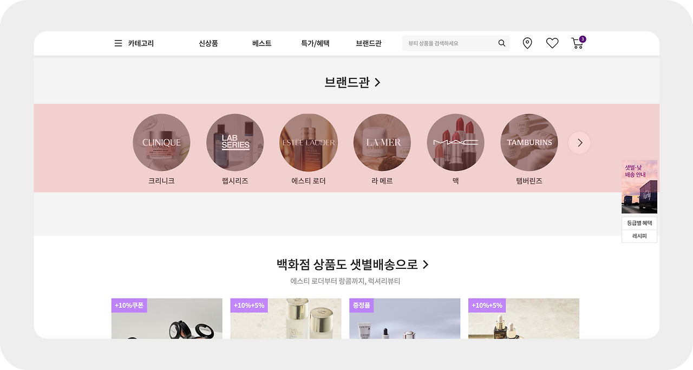Open the wishlist heart icon
The height and width of the screenshot is (370, 693).
point(552,43)
